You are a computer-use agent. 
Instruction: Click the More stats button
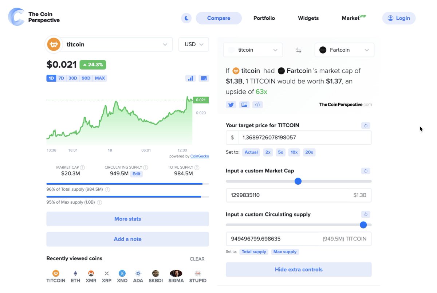[x=127, y=219]
